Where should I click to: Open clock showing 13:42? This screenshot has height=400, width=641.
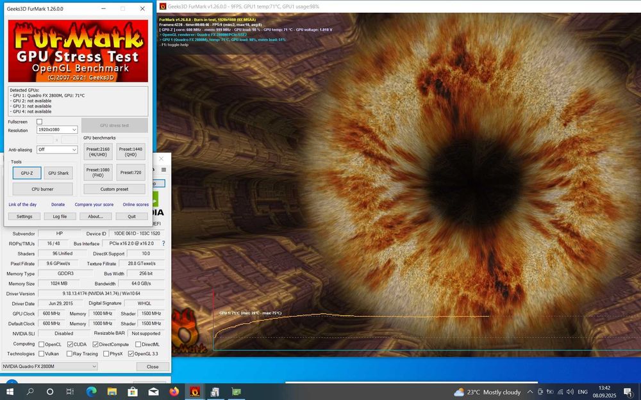click(x=604, y=392)
